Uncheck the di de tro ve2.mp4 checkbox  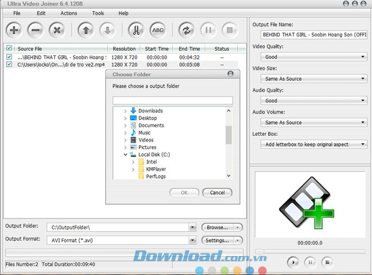9,64
